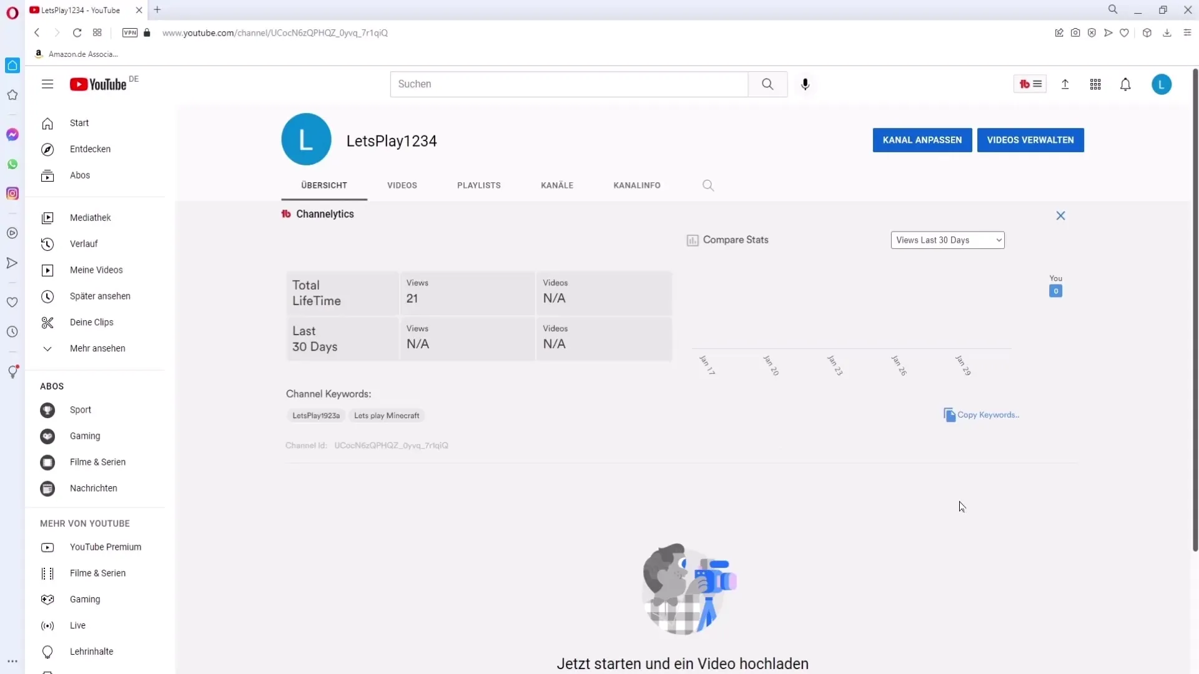Image resolution: width=1199 pixels, height=674 pixels.
Task: Toggle the YouTube hamburger menu
Action: 47,84
